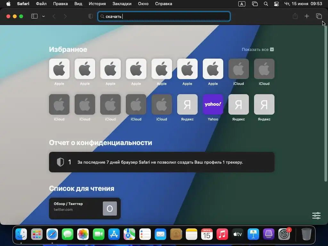Open Contacts from the Dock
328x246 pixels.
(x=176, y=234)
